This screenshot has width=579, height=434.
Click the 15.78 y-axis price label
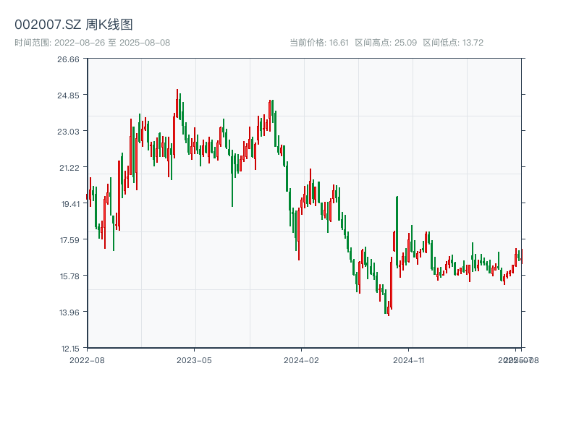pos(69,276)
